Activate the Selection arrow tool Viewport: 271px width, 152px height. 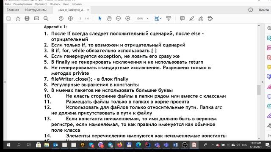(x=100, y=19)
